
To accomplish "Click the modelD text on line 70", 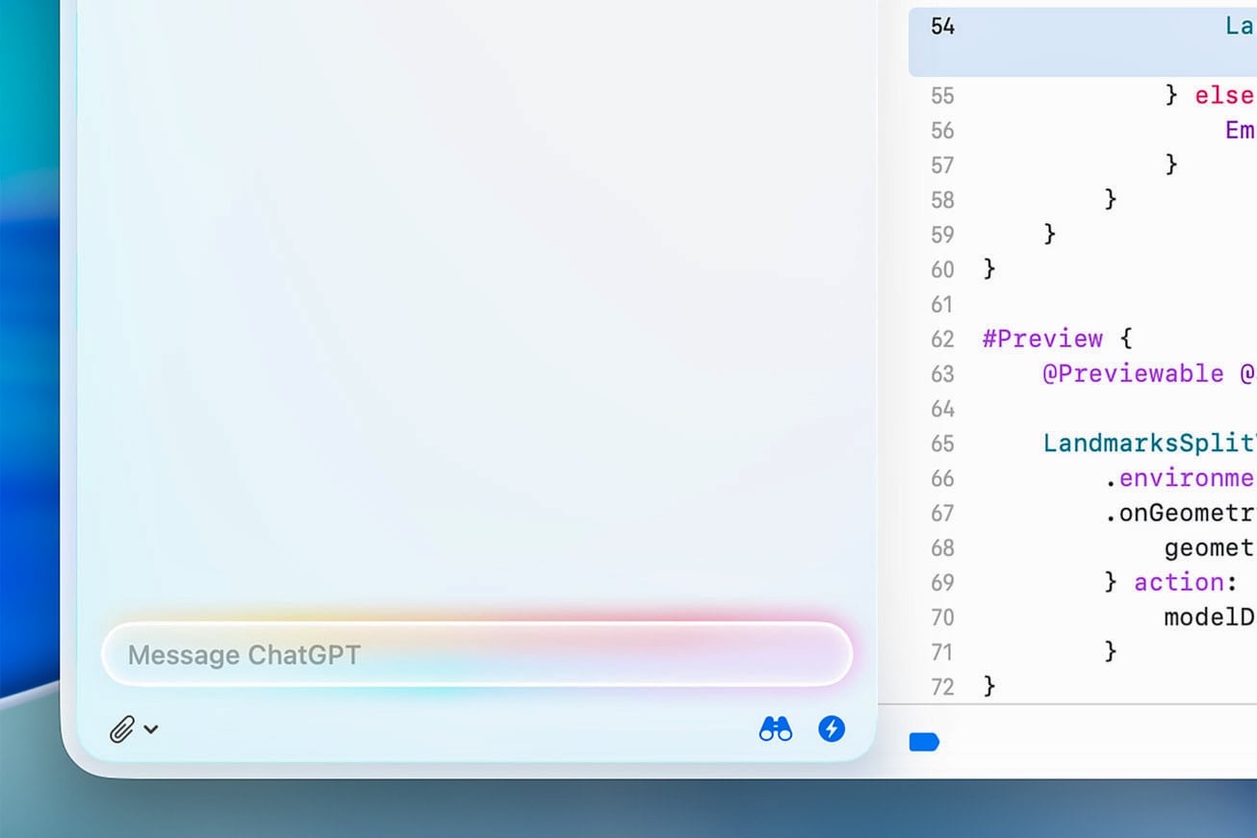I will (1210, 617).
